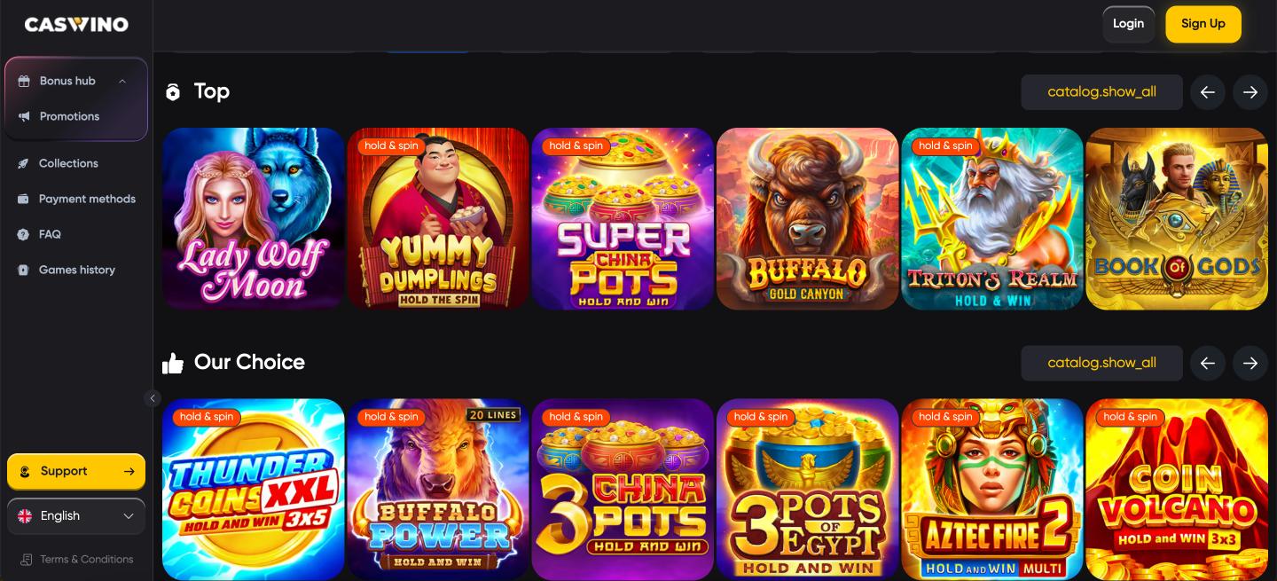Open the English language dropdown
This screenshot has height=581, width=1277.
76,516
